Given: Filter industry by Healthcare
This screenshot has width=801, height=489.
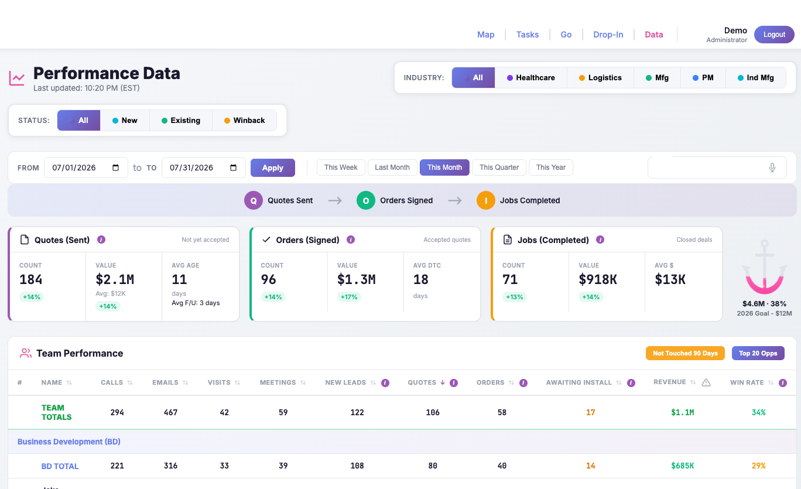Looking at the screenshot, I should pos(531,77).
